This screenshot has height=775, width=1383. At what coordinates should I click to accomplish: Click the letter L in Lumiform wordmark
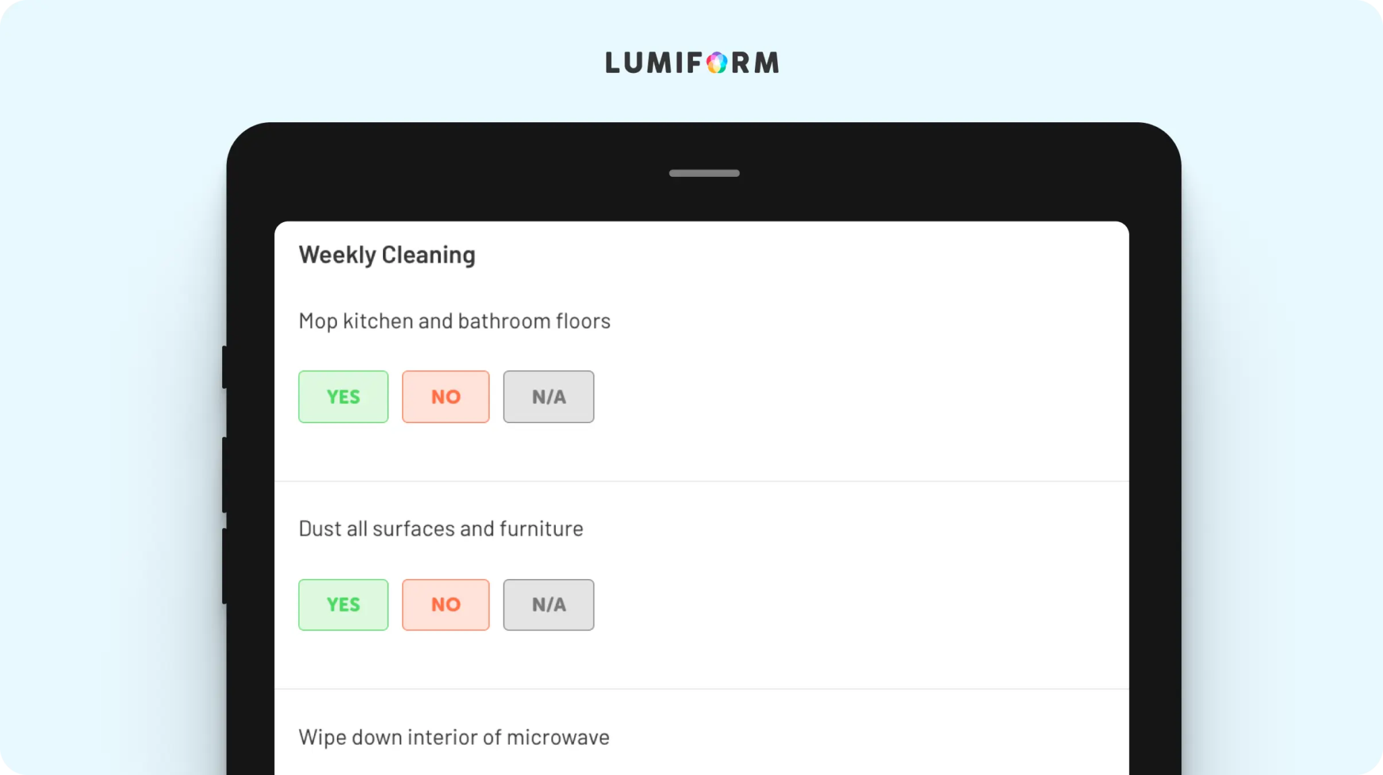612,63
